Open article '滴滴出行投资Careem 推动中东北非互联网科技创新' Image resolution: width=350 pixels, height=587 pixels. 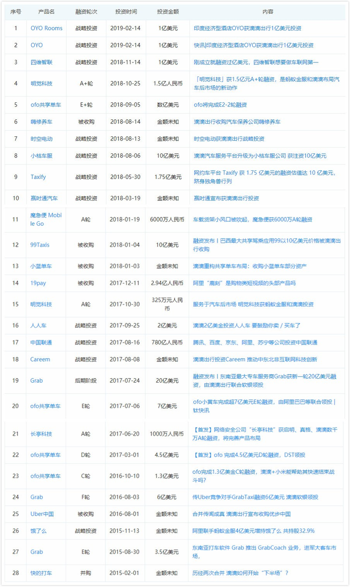click(255, 359)
